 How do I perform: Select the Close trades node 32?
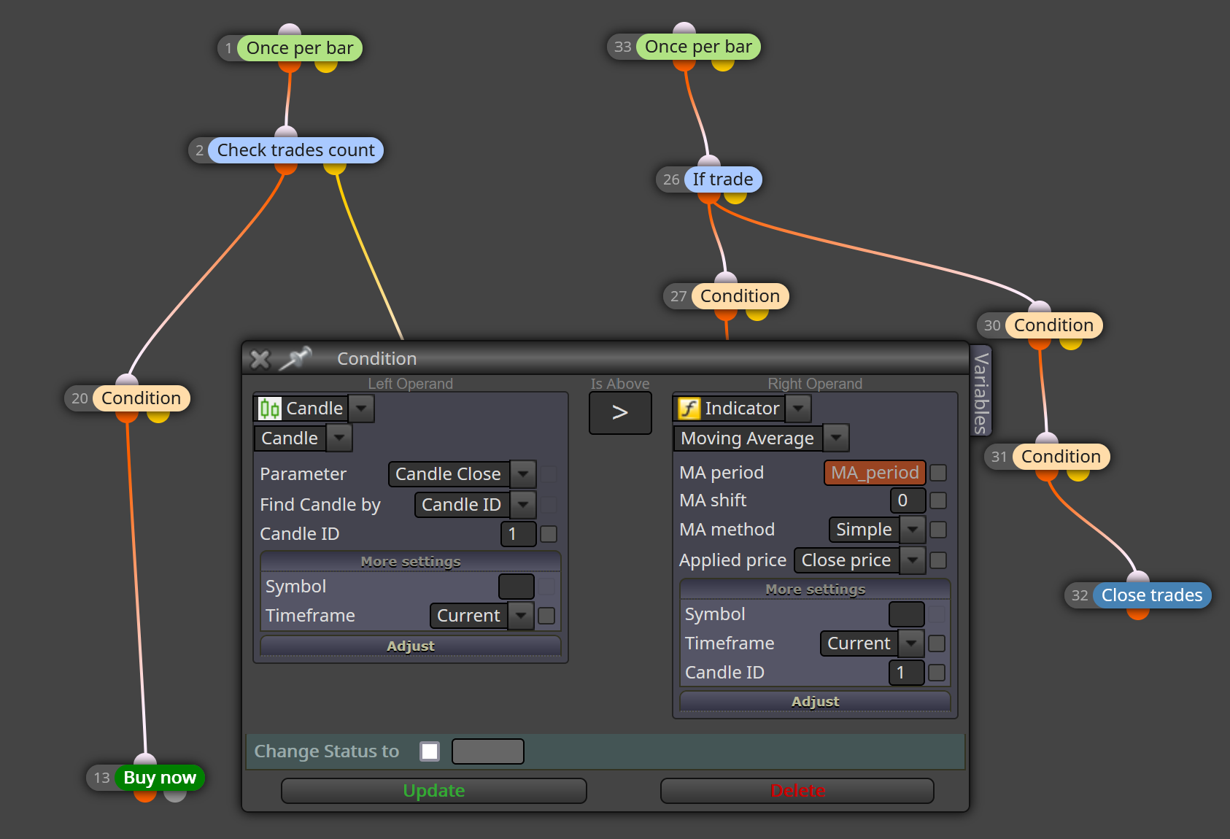[x=1152, y=595]
